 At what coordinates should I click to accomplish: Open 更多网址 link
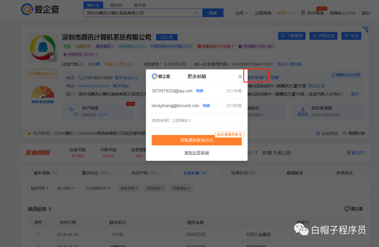(x=121, y=86)
